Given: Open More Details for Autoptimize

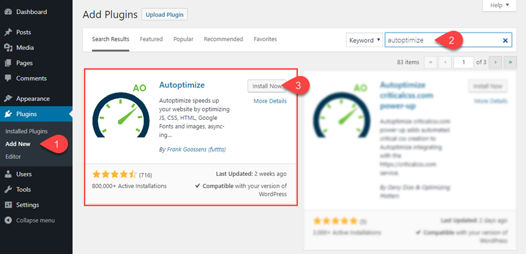Looking at the screenshot, I should (270, 101).
